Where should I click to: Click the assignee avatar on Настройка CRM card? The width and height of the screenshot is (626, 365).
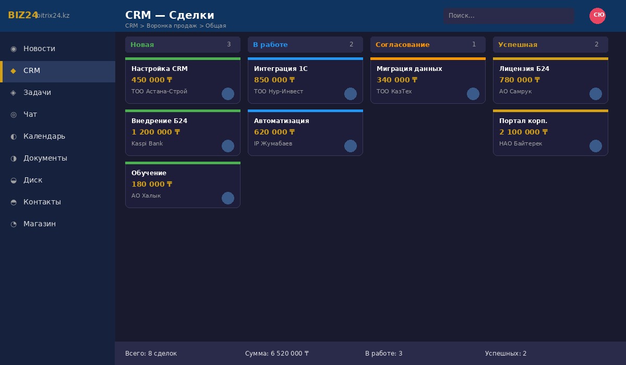point(228,94)
